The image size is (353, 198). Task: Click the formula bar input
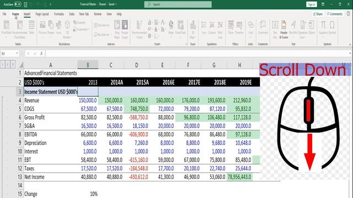tap(197, 53)
